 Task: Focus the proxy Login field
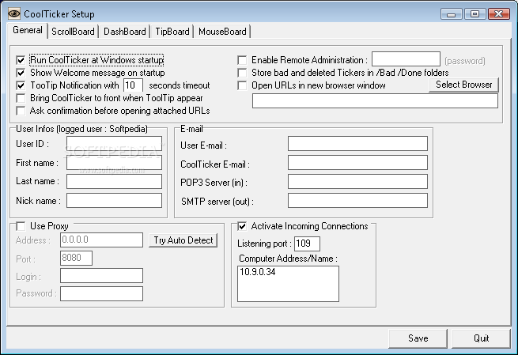click(x=101, y=275)
